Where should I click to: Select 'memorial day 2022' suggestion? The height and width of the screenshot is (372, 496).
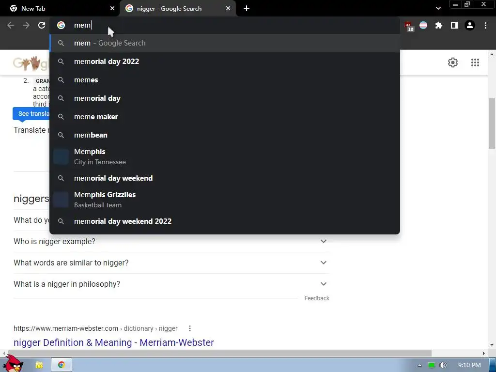point(225,62)
